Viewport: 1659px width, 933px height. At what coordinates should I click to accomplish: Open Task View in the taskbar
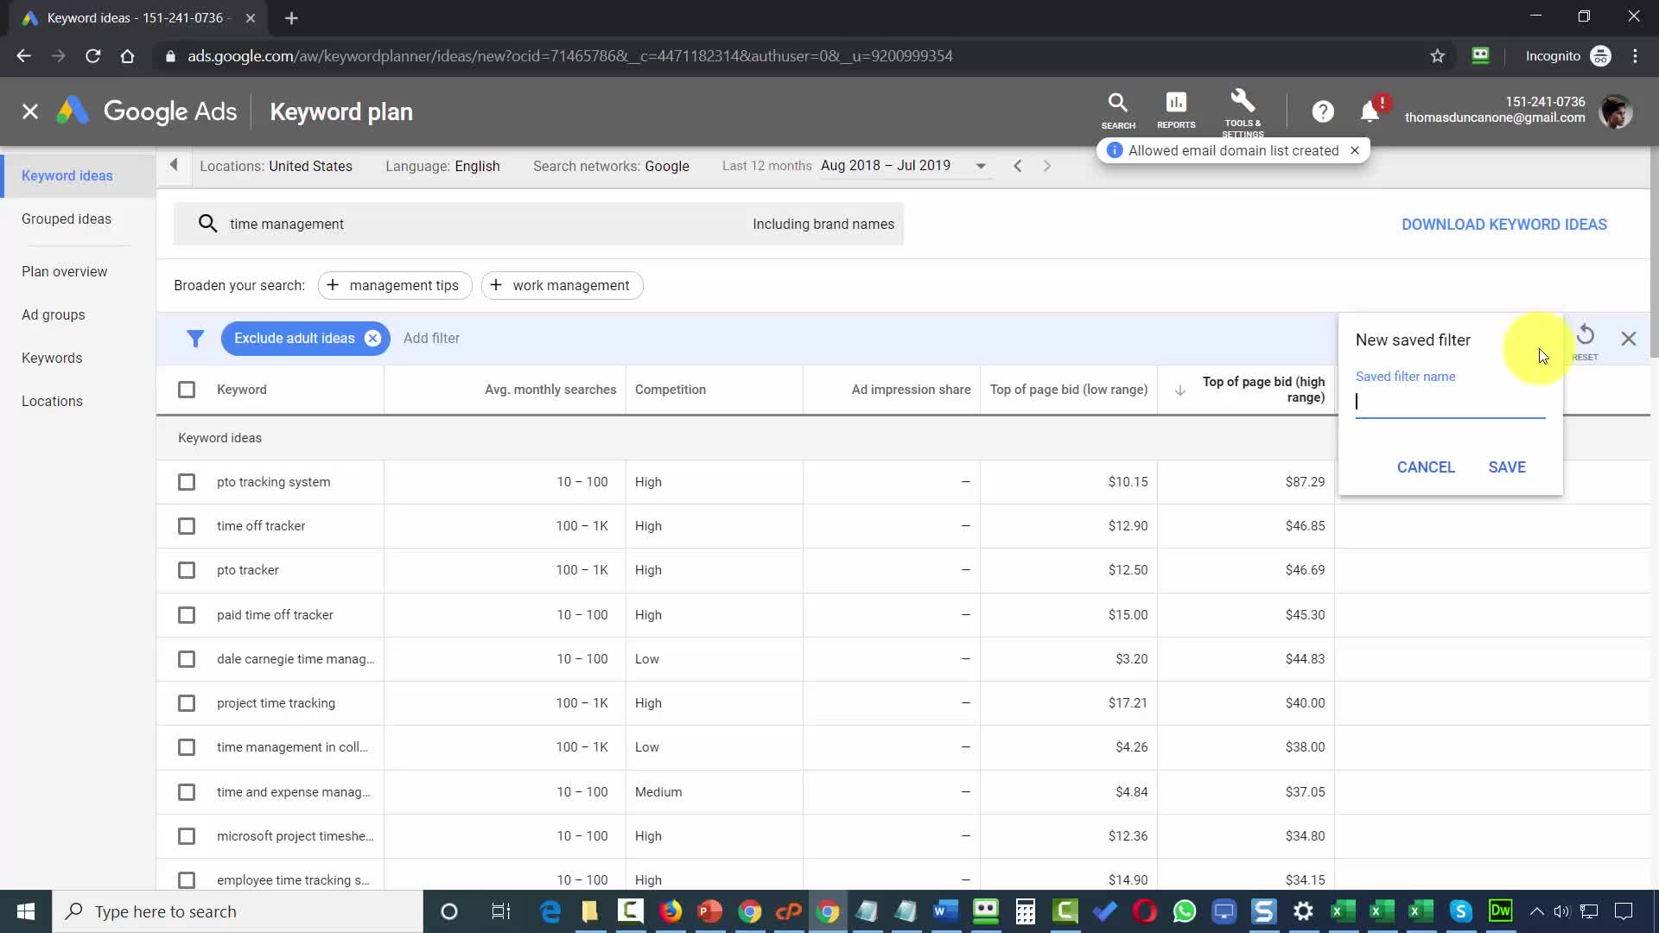(x=501, y=911)
